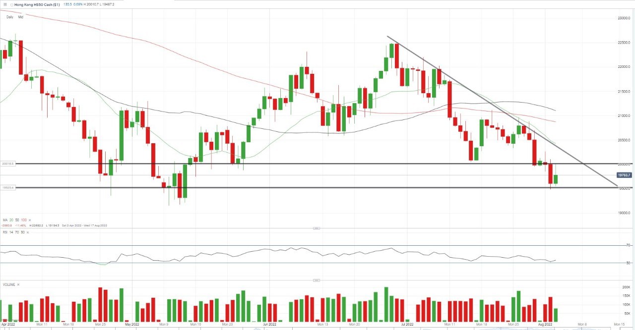Open the Daily timeframe selector
Viewport: 635px width, 330px height.
[x=10, y=17]
